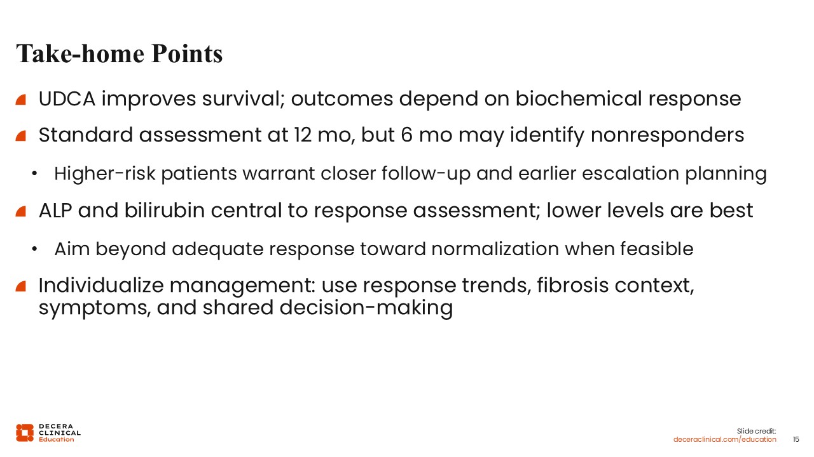Viewport: 814px width, 457px height.
Task: Click the orange bullet beside Individualize management
Action: [x=21, y=286]
